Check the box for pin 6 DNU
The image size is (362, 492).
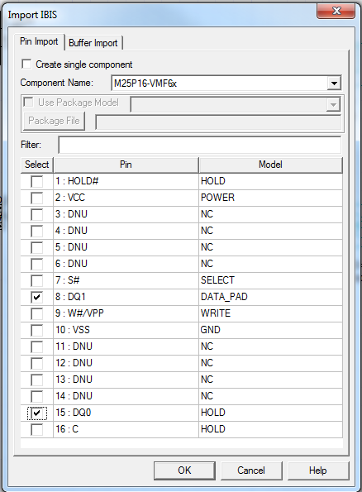click(37, 265)
